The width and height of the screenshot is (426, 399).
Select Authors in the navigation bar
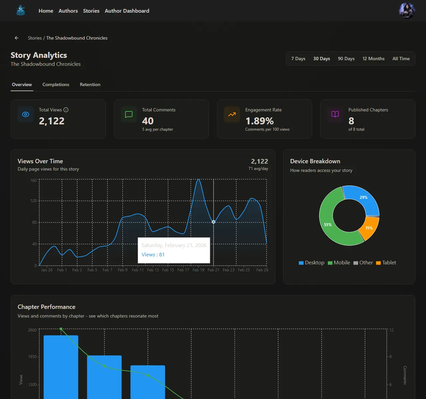[68, 11]
